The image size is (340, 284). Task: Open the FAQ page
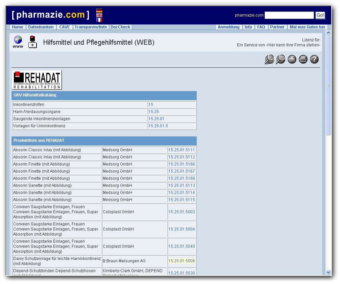(x=261, y=27)
